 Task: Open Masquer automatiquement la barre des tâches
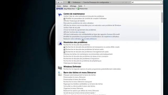[80, 75]
